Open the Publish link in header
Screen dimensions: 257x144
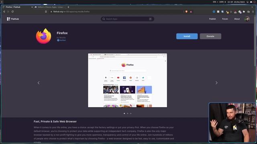tap(212, 19)
